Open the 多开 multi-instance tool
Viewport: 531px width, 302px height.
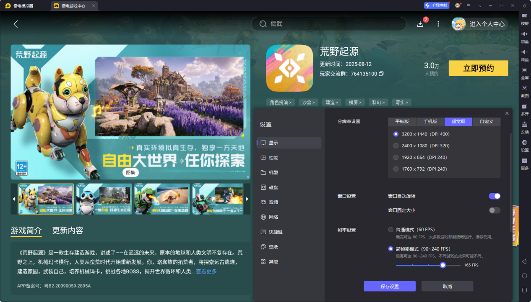pos(524,108)
